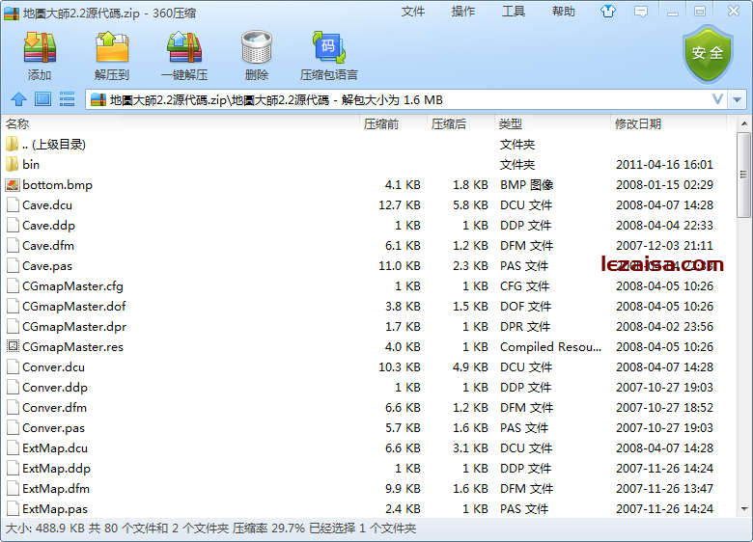Select the Conver.pas file name
The width and height of the screenshot is (753, 542).
[53, 428]
